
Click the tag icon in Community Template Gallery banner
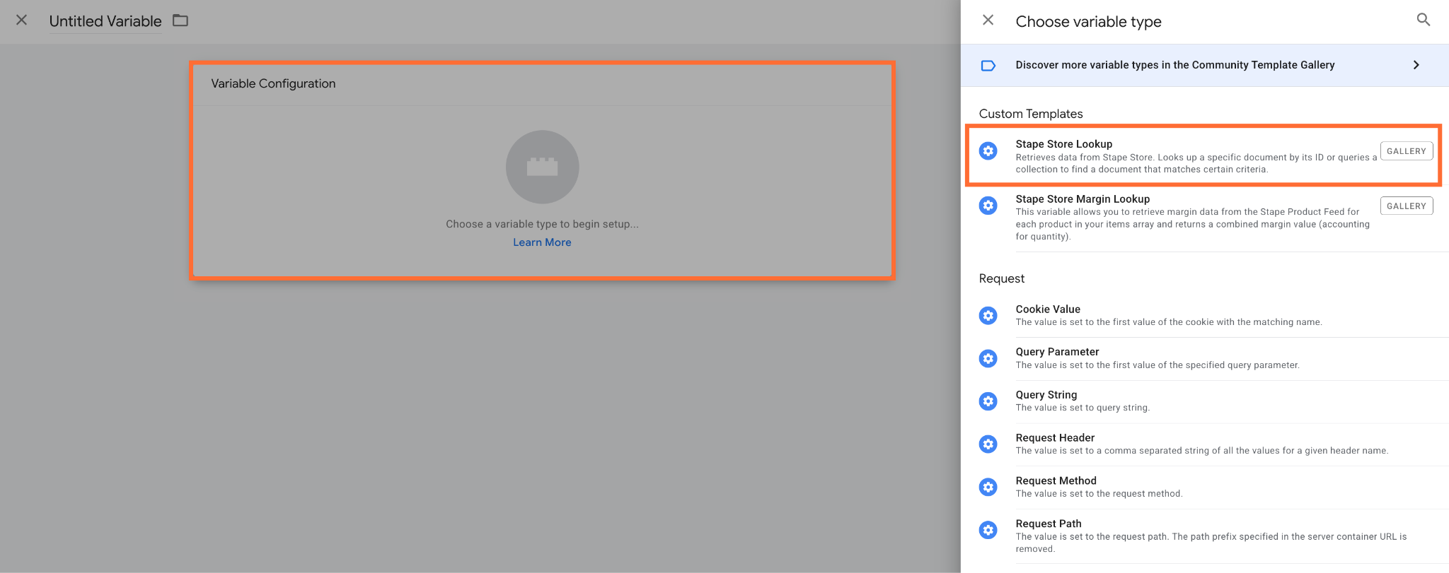pos(988,65)
